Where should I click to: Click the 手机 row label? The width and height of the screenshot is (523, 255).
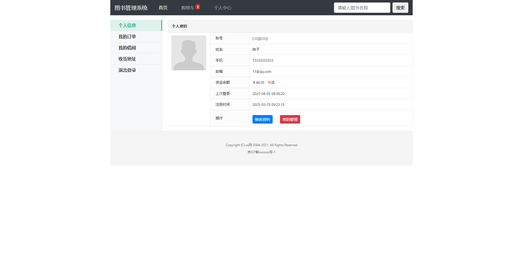[219, 60]
